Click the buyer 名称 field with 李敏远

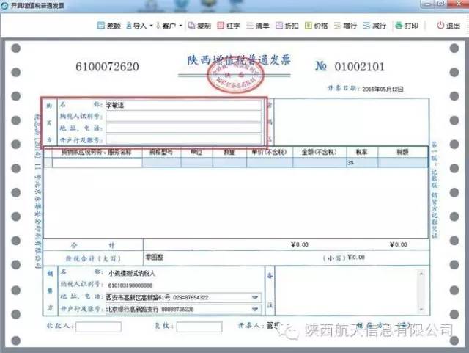(184, 105)
